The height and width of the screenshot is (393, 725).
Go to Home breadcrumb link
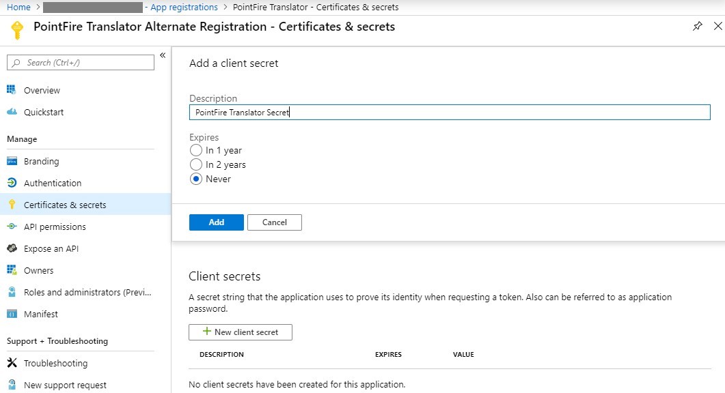tap(18, 7)
